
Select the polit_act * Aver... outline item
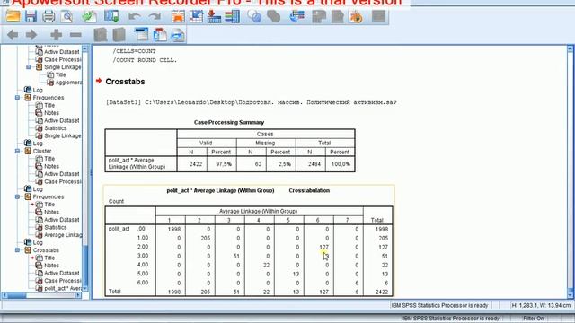pyautogui.click(x=63, y=288)
